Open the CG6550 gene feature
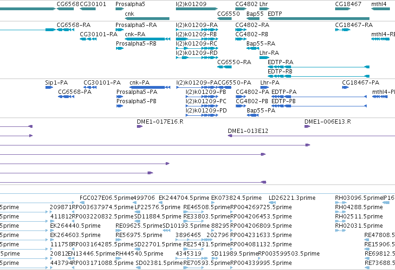 225,19
